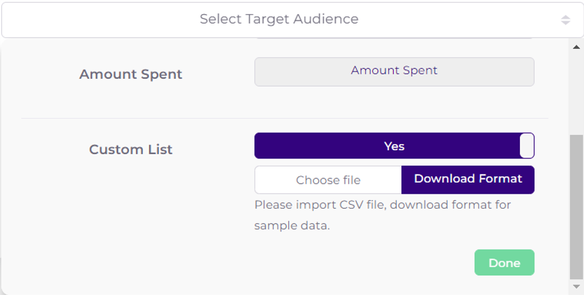This screenshot has width=584, height=295.
Task: Click the divider line above Custom List
Action: 285,118
